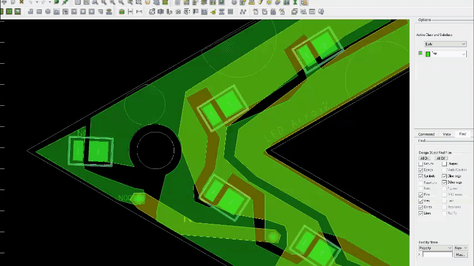Viewport: 474px width, 266px height.
Task: Click the green padlock toolbar icon
Action: [x=122, y=12]
